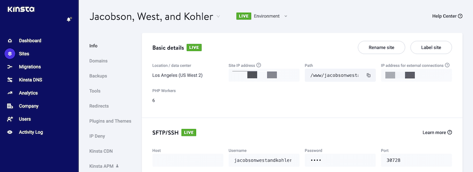Click the SFTP Username field
473x172 pixels.
[x=264, y=160]
